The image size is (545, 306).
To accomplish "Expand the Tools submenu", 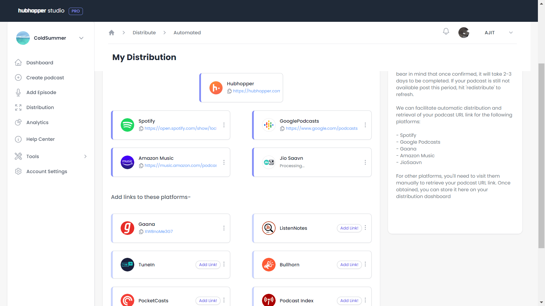I will (x=85, y=156).
